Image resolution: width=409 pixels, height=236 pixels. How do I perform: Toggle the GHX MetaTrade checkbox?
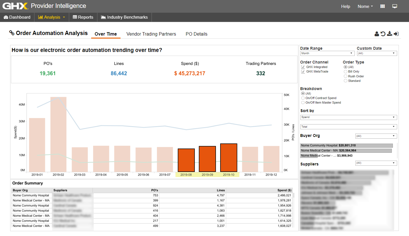point(303,72)
